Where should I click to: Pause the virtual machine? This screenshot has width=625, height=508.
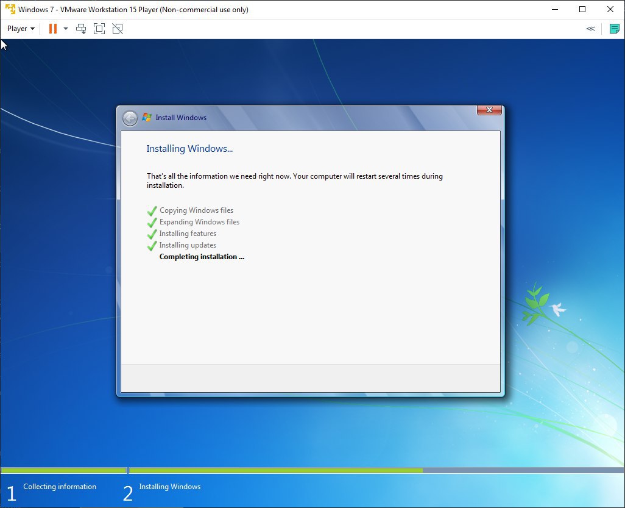(x=52, y=29)
